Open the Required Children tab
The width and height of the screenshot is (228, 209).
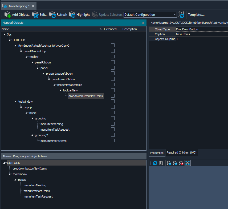click(181, 153)
